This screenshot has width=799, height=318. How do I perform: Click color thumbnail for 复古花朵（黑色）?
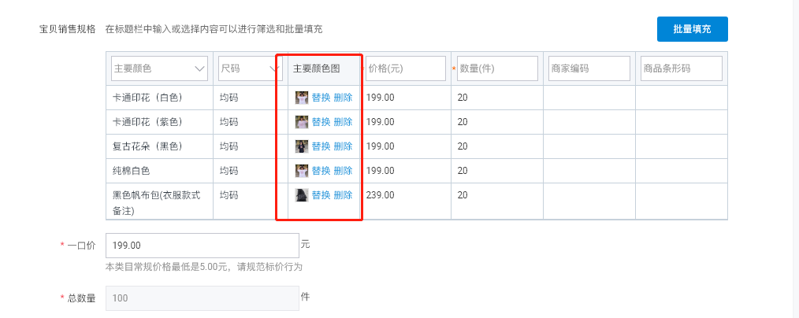pyautogui.click(x=302, y=146)
